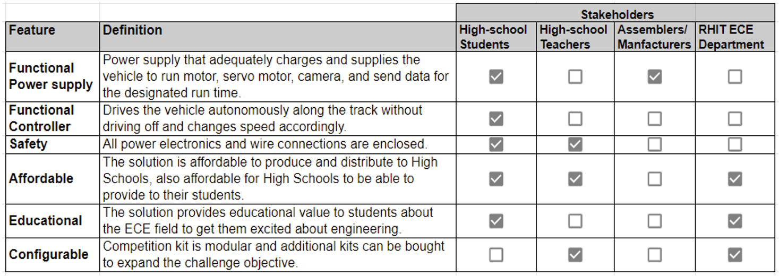This screenshot has height=276, width=779.
Task: Uncheck Functional Controller for High-school Students
Action: [495, 118]
